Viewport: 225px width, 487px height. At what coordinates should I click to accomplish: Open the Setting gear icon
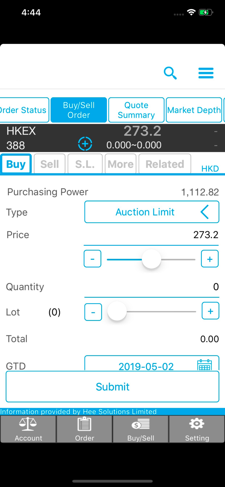(196, 429)
